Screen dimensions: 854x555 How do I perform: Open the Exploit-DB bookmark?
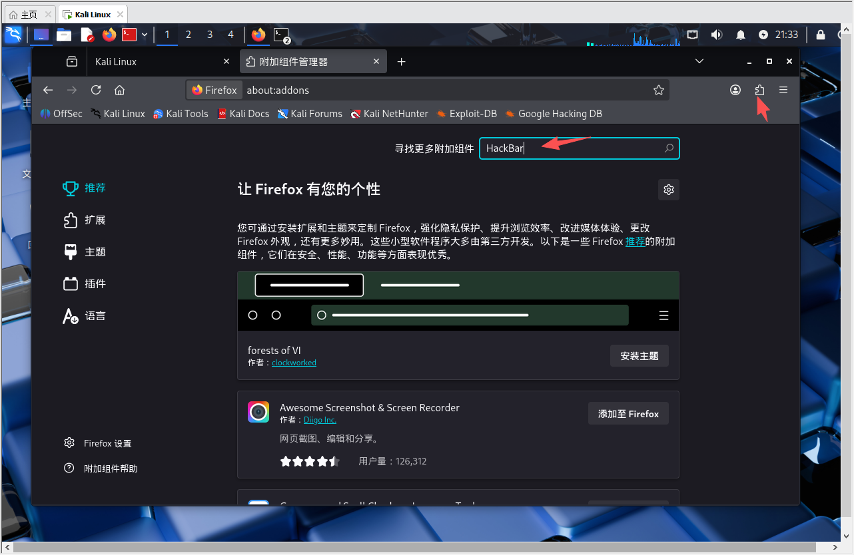466,114
